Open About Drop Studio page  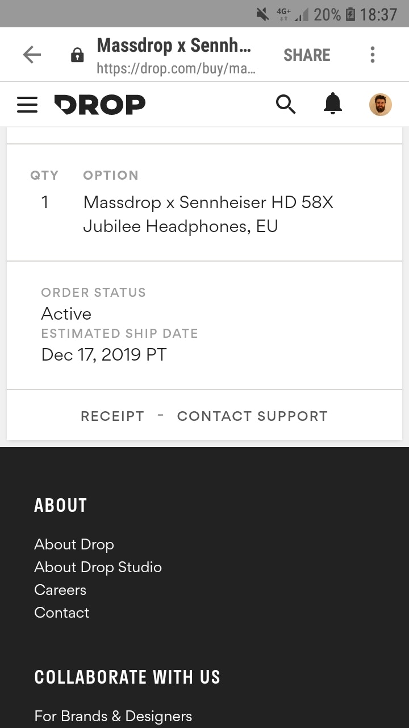(x=98, y=567)
